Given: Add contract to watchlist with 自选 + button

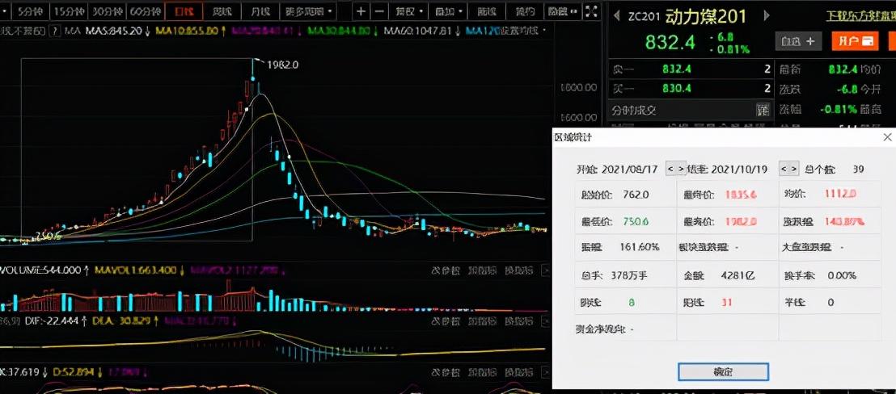Looking at the screenshot, I should point(798,41).
